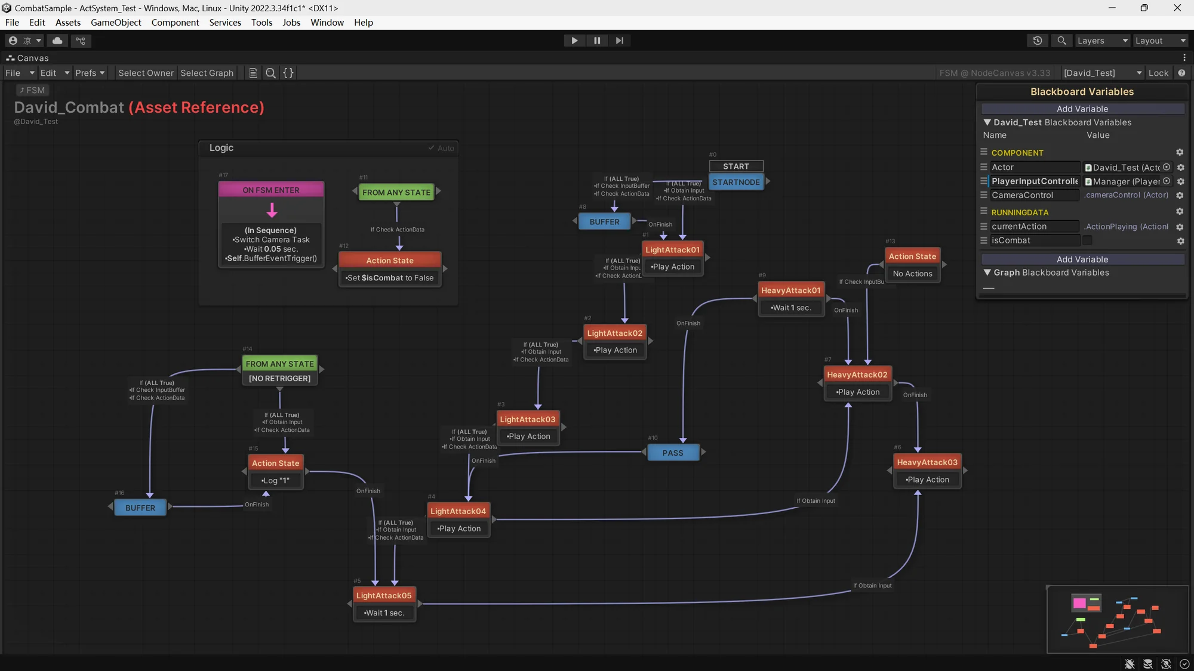1194x671 pixels.
Task: Click the magnifier search icon in canvas toolbar
Action: [x=270, y=73]
